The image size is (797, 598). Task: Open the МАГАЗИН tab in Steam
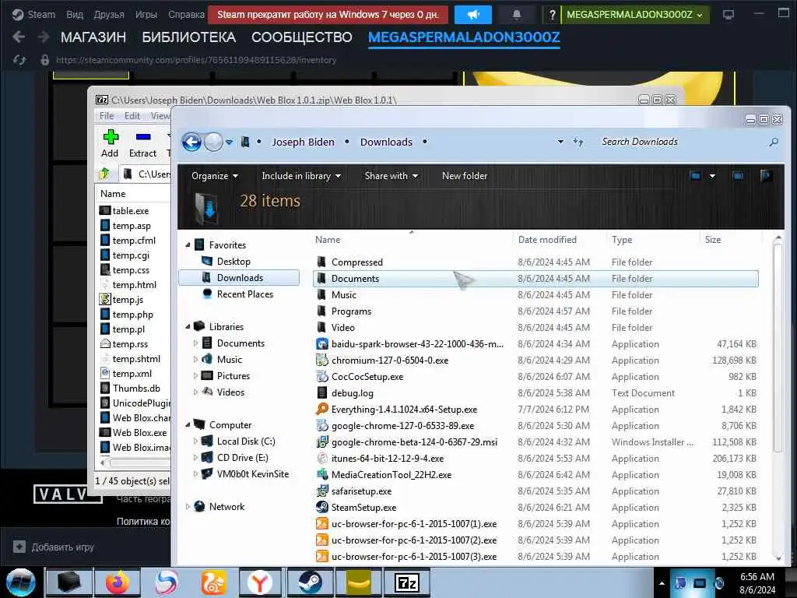coord(93,37)
